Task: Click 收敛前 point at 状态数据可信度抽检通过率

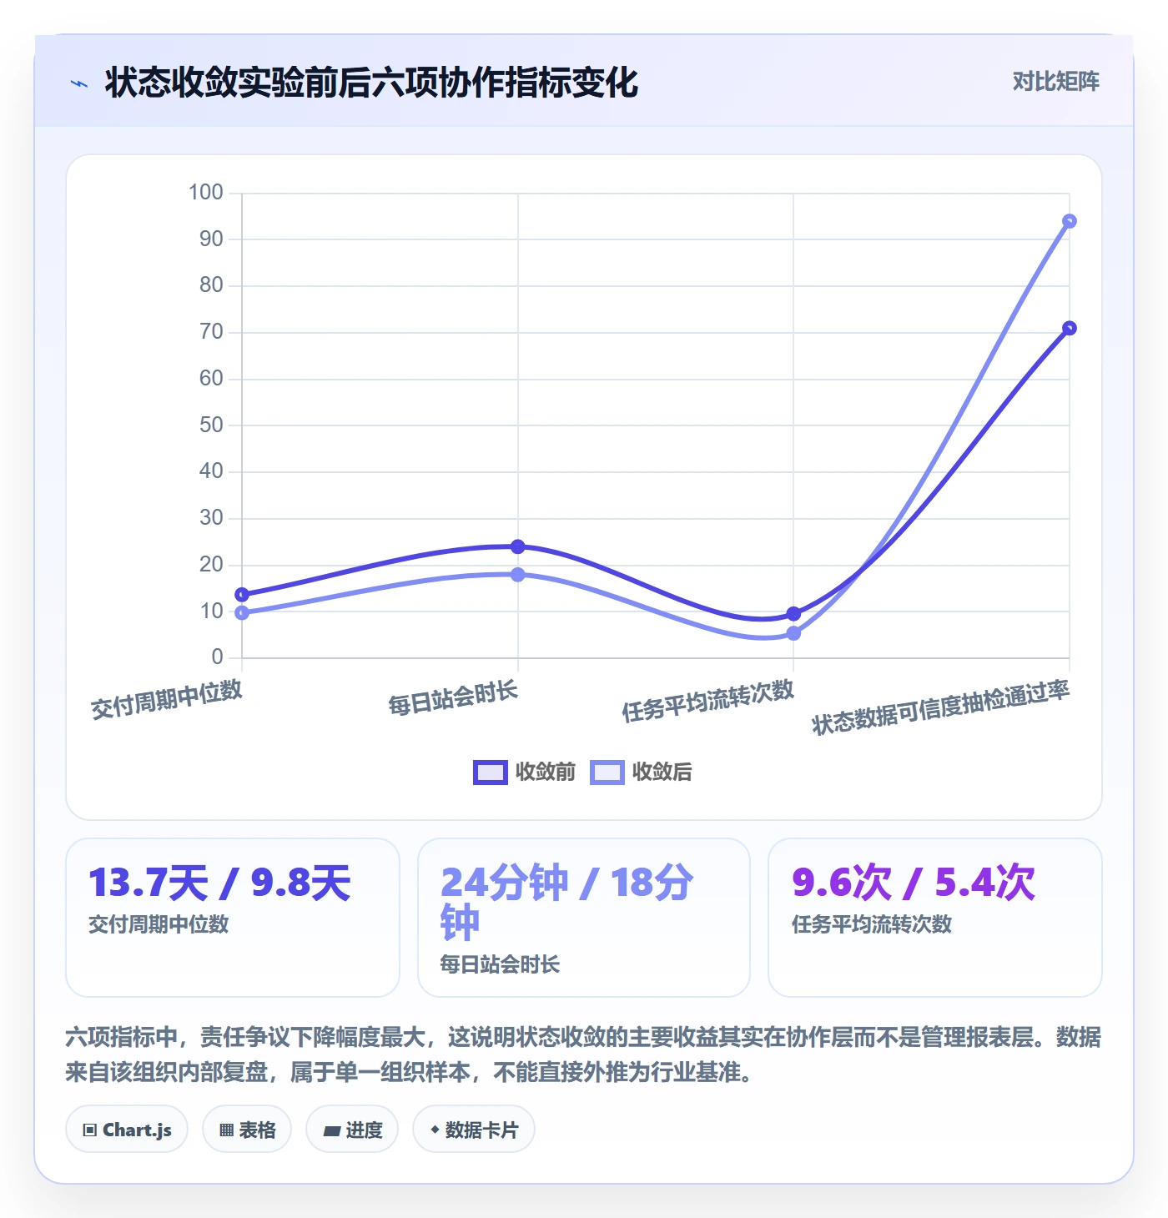Action: pos(1070,329)
